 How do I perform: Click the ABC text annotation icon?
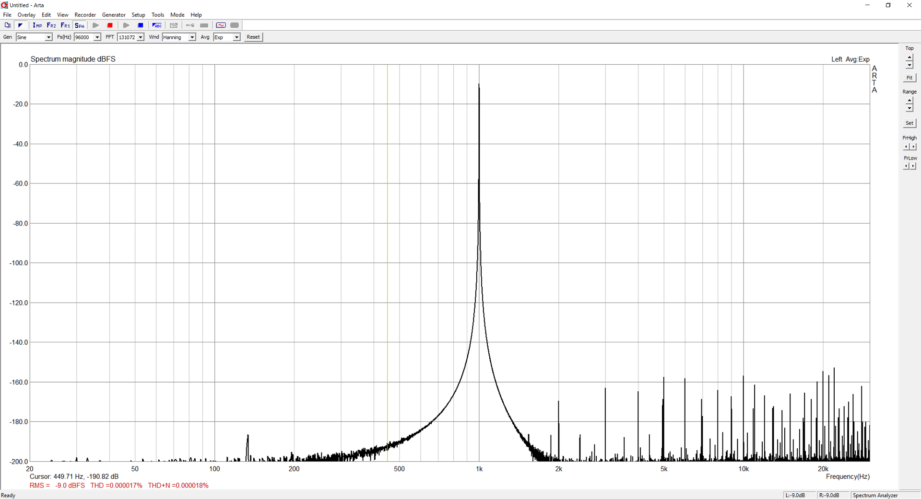157,25
